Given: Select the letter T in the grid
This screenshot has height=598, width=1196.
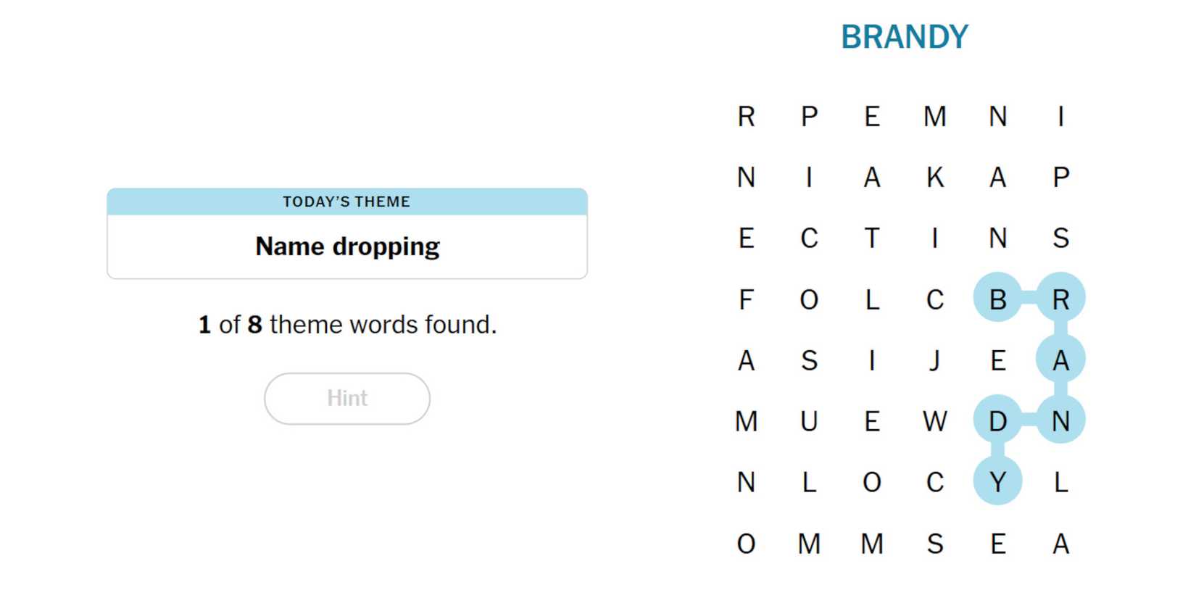Looking at the screenshot, I should point(872,238).
